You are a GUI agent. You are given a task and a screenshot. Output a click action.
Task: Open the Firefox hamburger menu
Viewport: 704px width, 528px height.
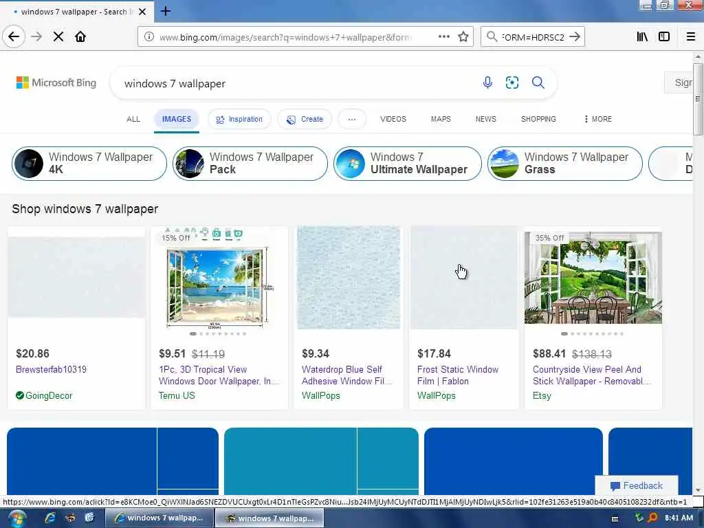point(691,37)
